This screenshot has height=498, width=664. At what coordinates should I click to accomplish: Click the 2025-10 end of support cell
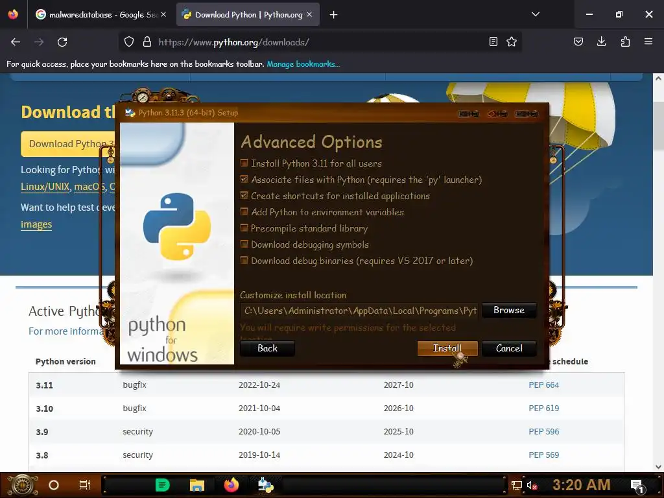click(x=399, y=431)
